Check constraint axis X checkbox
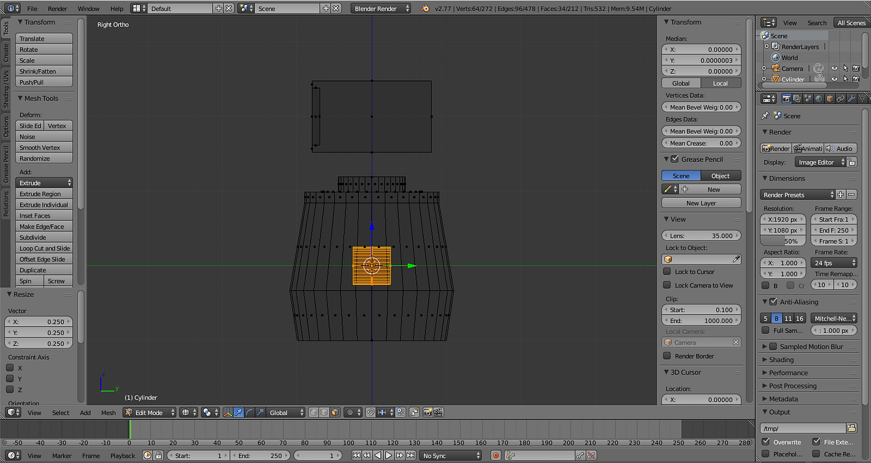The width and height of the screenshot is (871, 463). (10, 368)
